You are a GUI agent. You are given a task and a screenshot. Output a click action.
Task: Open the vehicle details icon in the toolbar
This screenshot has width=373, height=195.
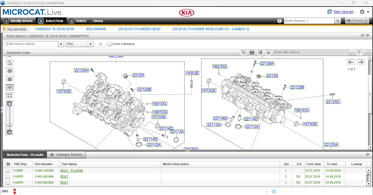(279, 21)
